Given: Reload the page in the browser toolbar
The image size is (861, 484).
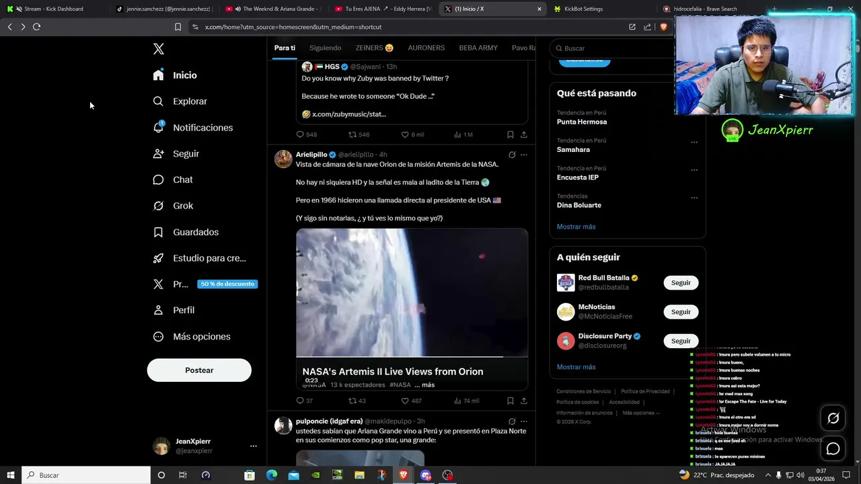Looking at the screenshot, I should click(x=36, y=27).
